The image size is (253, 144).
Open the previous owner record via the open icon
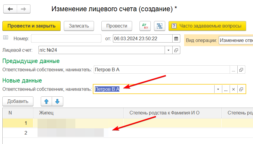point(241,69)
